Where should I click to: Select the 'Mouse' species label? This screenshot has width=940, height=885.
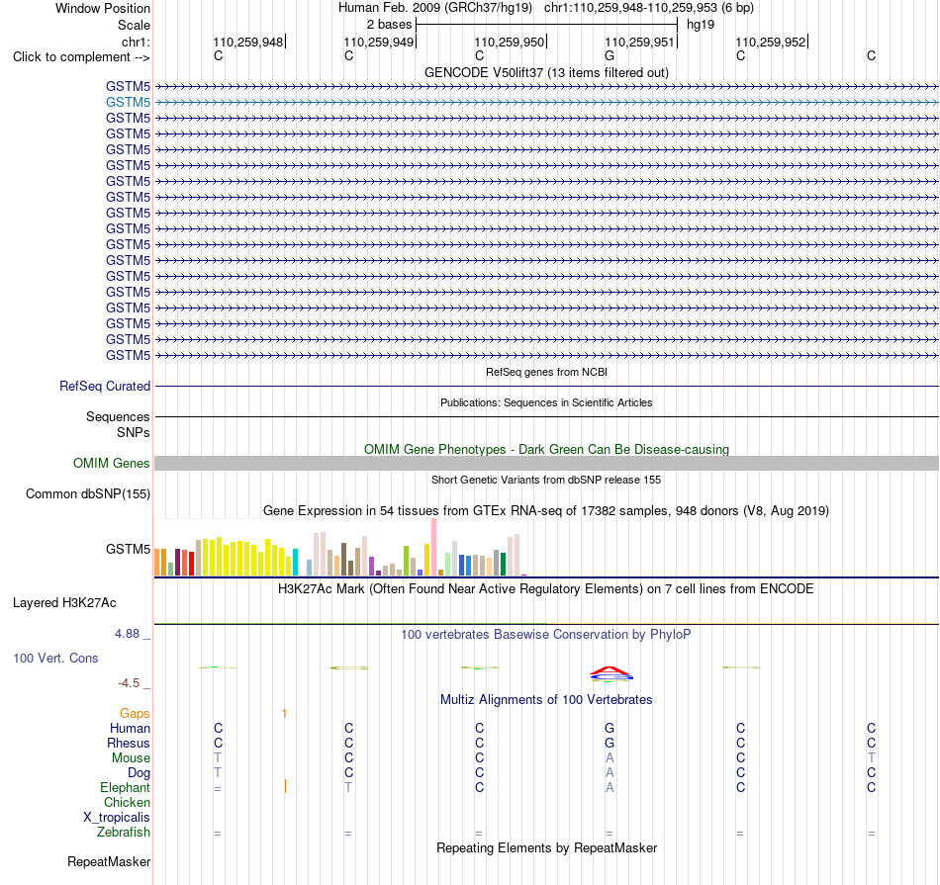point(131,758)
